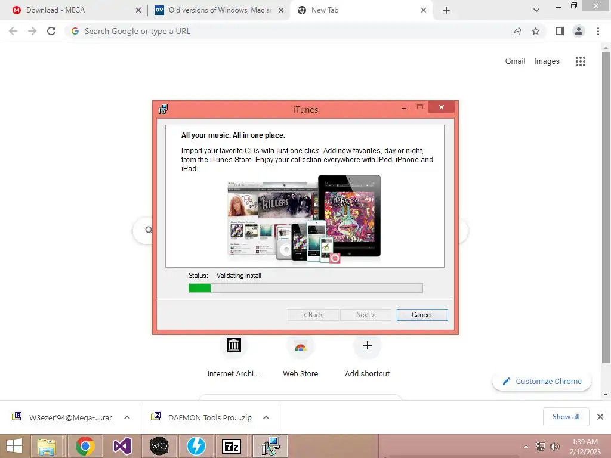Expand options for DAEMON Tools zip download
The height and width of the screenshot is (458, 611).
pyautogui.click(x=266, y=417)
